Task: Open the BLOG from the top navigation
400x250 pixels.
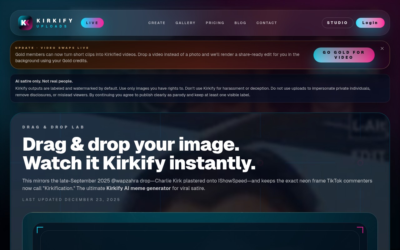Action: [240, 23]
